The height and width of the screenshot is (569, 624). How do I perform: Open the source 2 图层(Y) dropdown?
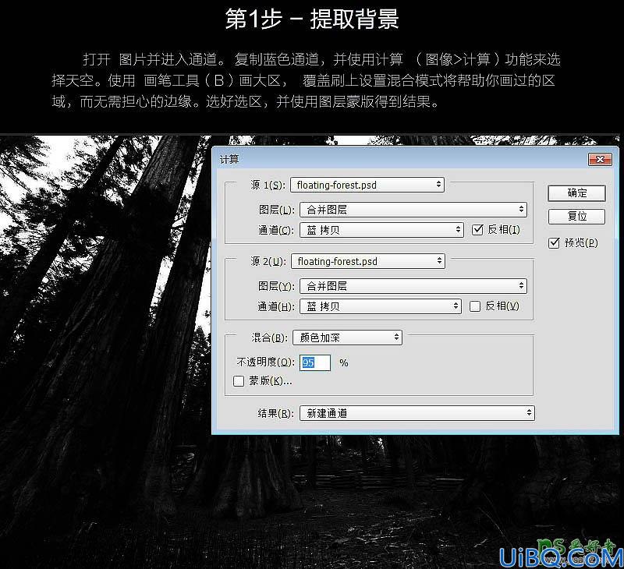[413, 286]
